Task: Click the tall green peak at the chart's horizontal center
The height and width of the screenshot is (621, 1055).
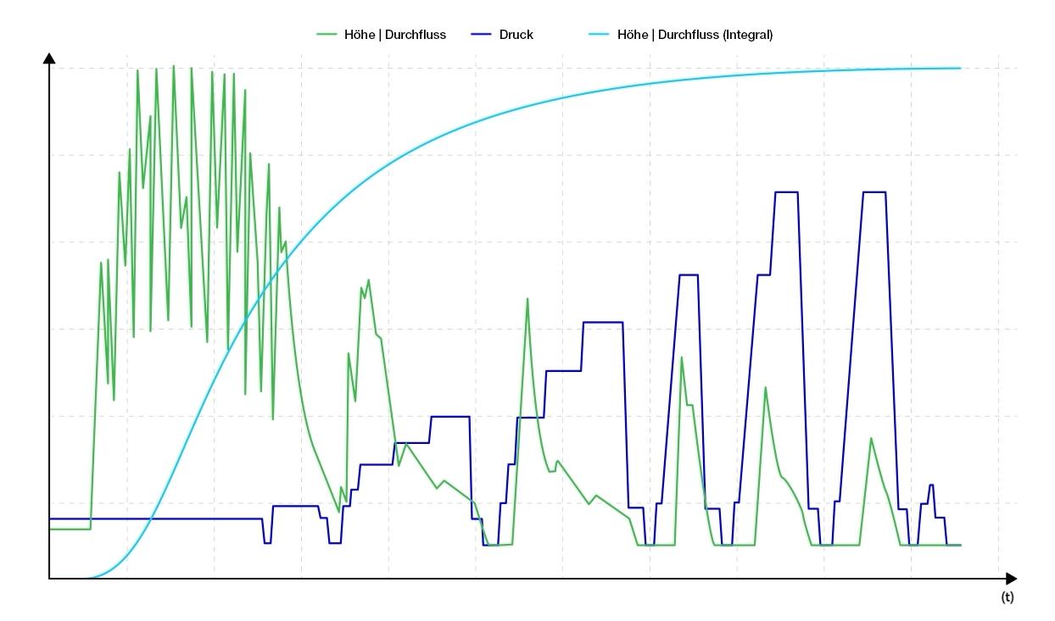Action: tap(527, 299)
